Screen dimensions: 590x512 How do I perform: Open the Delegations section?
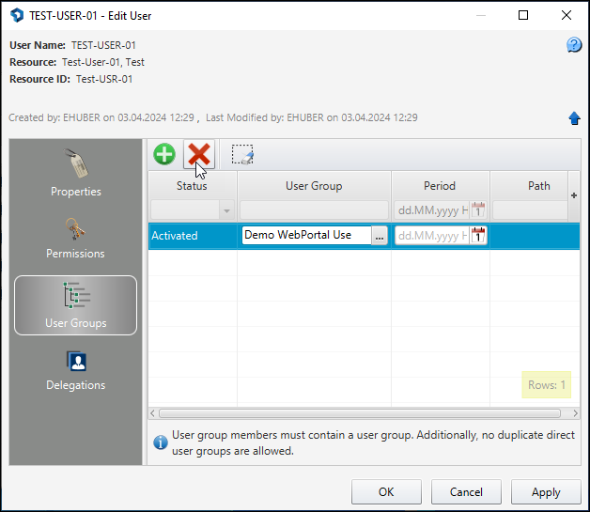coord(76,371)
